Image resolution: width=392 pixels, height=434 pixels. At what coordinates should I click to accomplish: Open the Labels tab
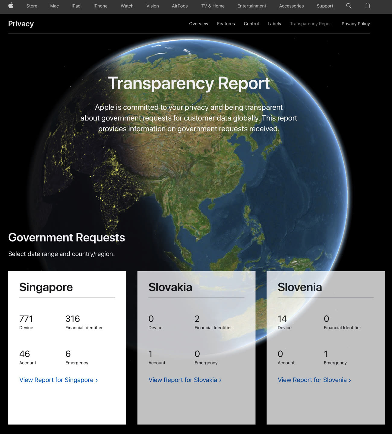coord(274,24)
